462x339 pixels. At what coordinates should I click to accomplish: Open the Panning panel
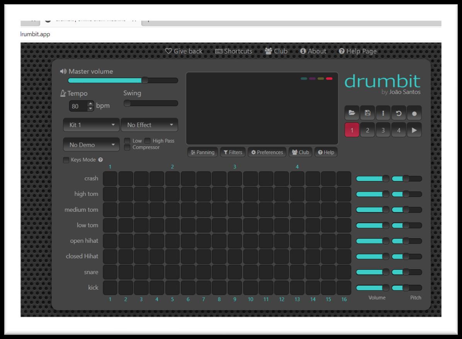202,152
